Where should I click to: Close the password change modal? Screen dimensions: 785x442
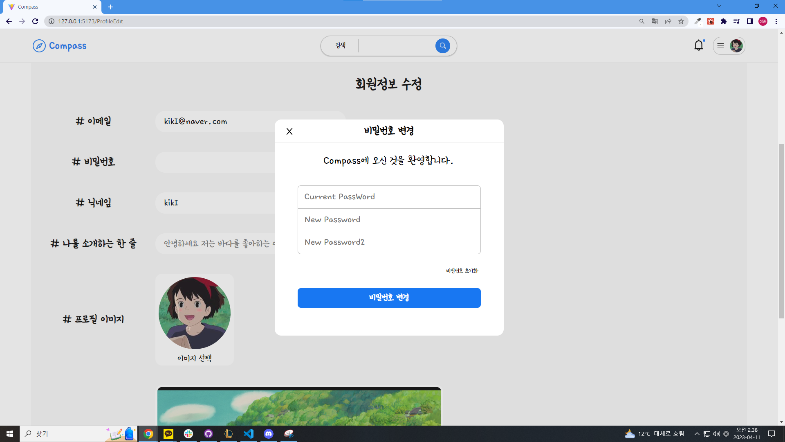(289, 131)
